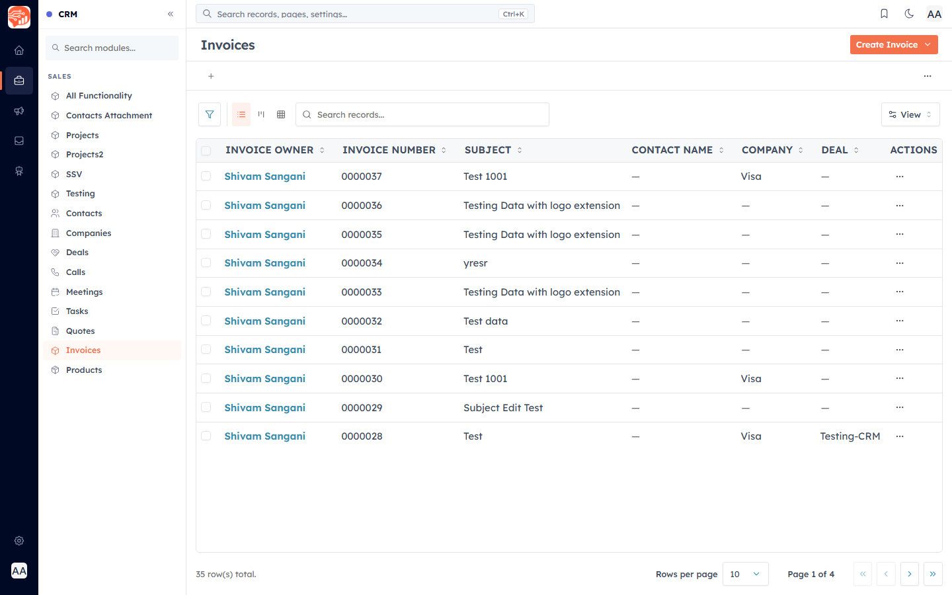The image size is (952, 595).
Task: Open row actions for invoice 0000032
Action: [x=900, y=321]
